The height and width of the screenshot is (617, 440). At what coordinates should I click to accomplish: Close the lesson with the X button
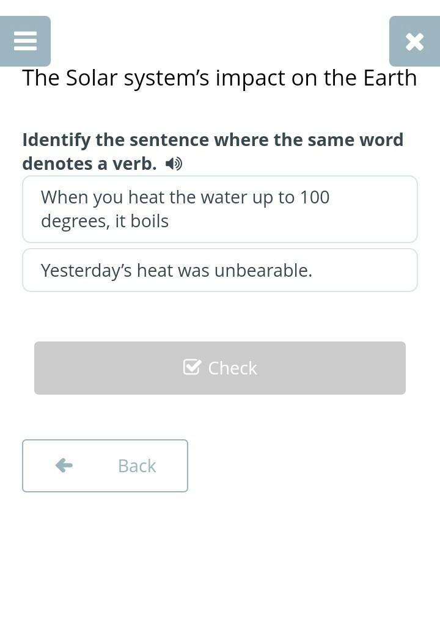pyautogui.click(x=414, y=41)
